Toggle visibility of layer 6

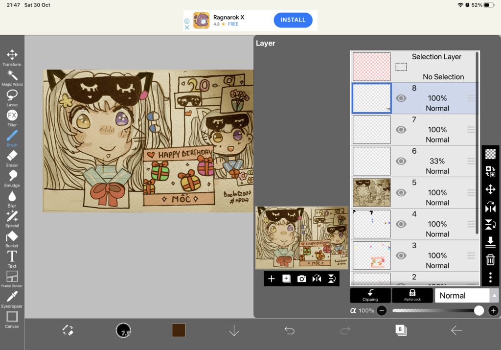tap(401, 161)
